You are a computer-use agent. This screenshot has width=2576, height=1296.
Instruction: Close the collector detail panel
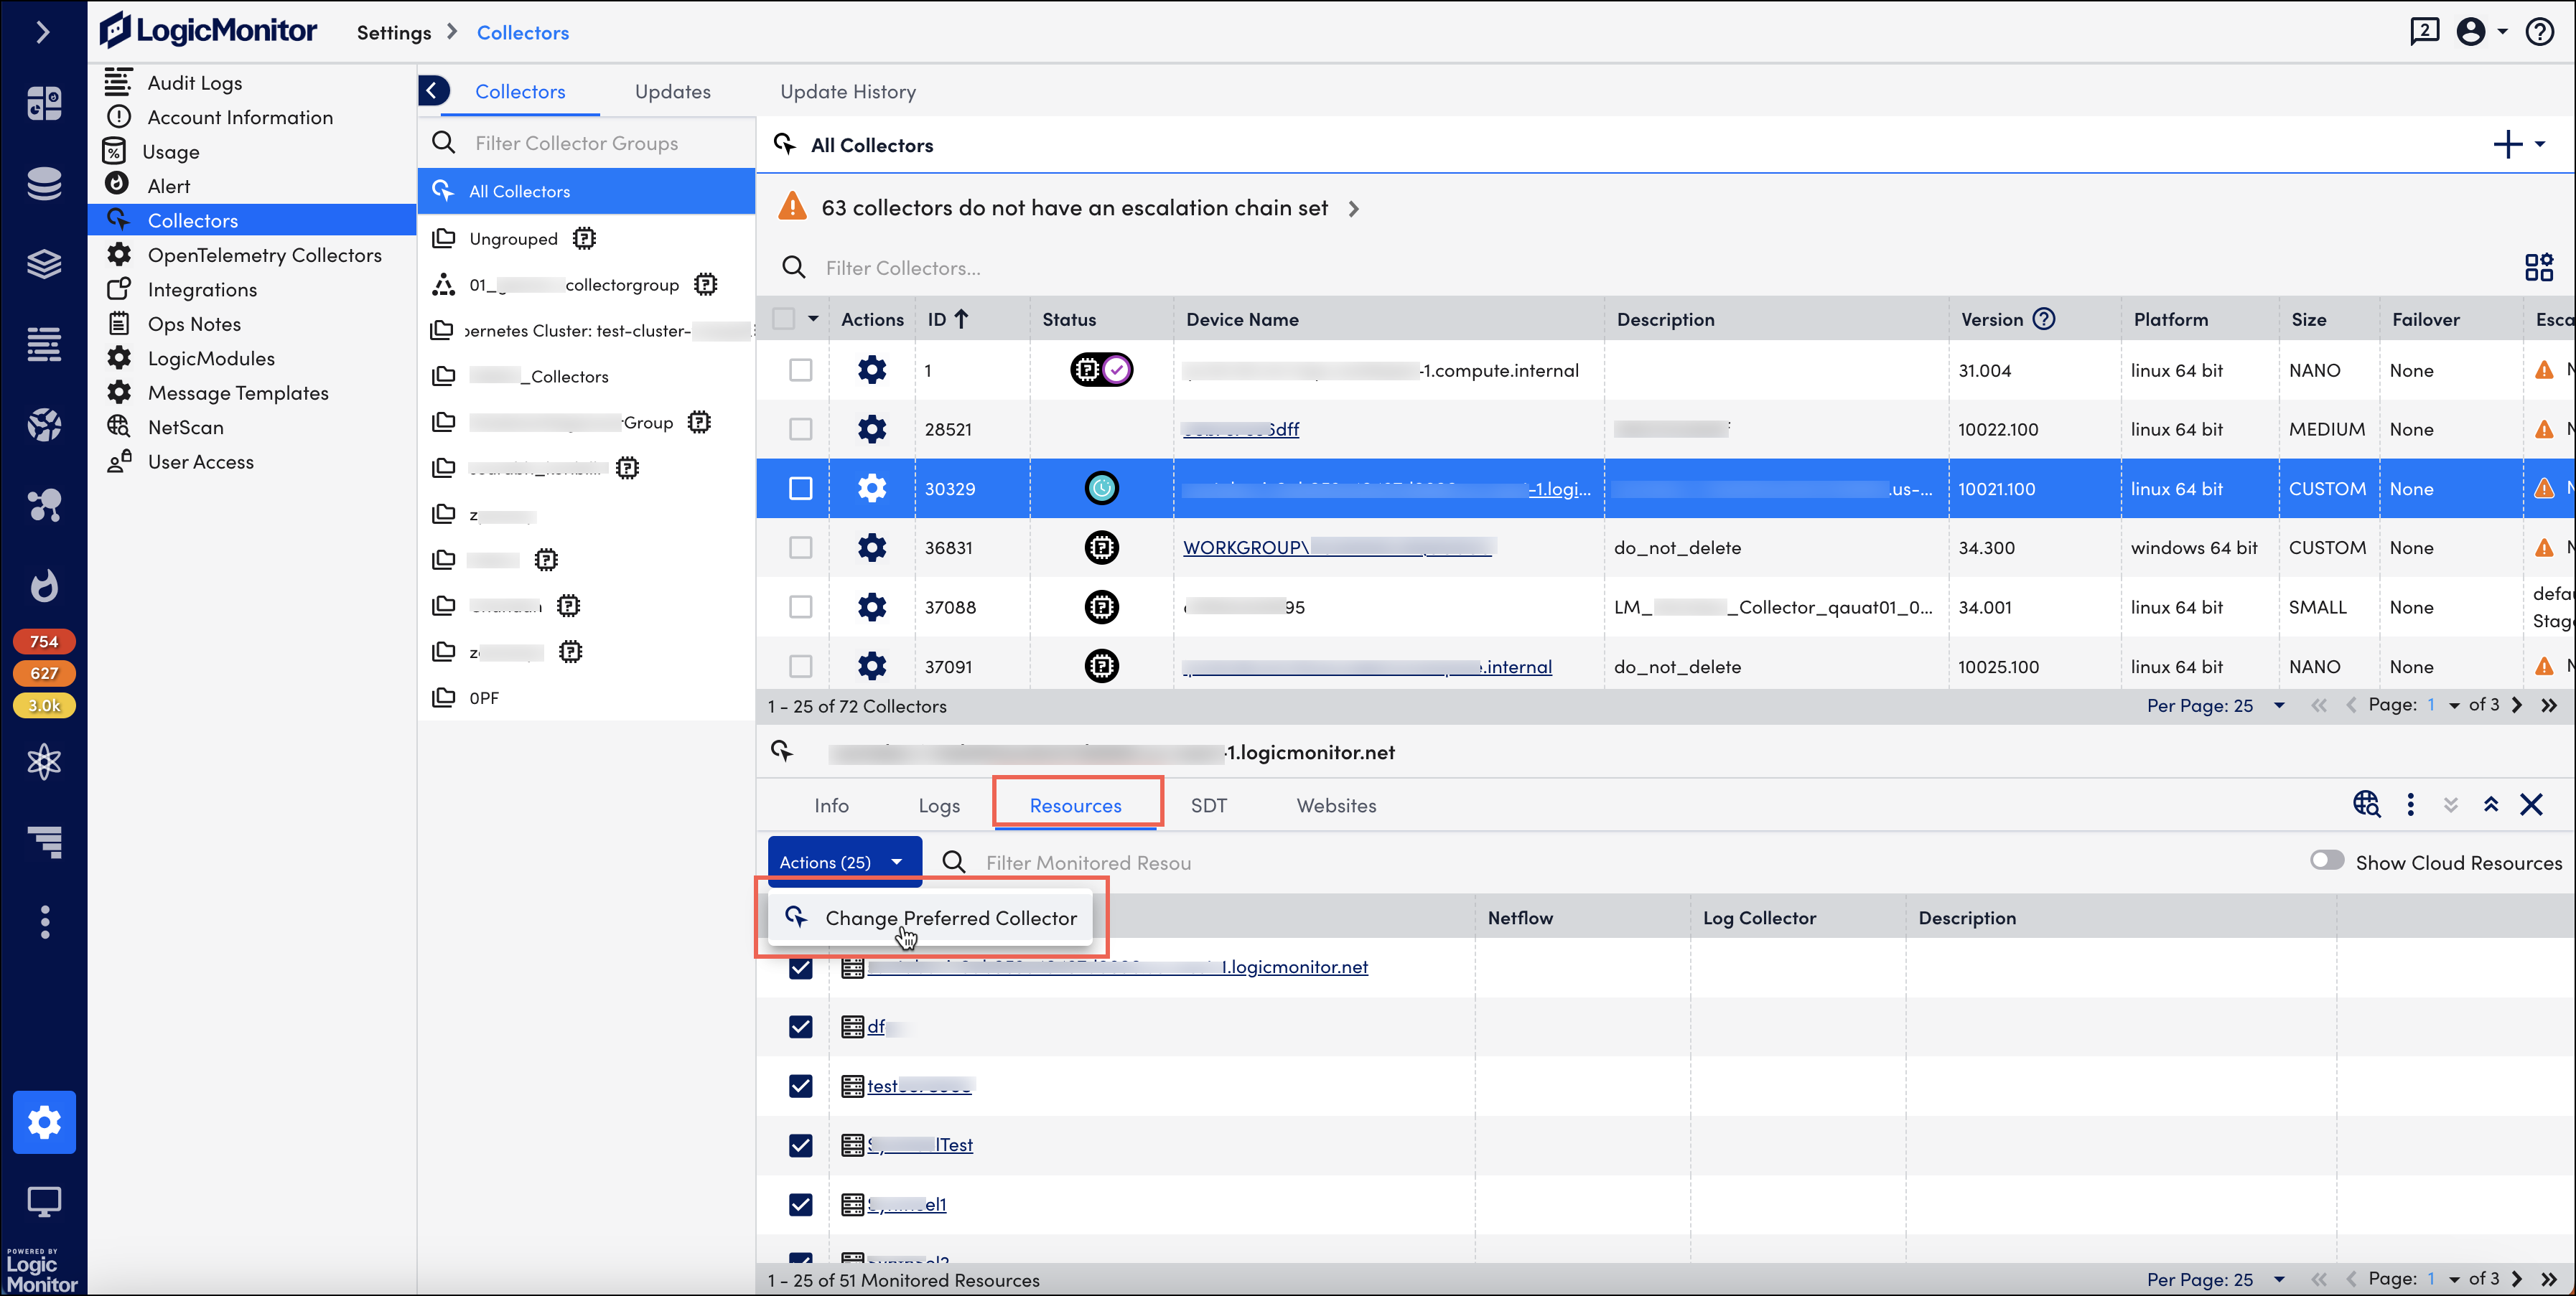coord(2531,804)
